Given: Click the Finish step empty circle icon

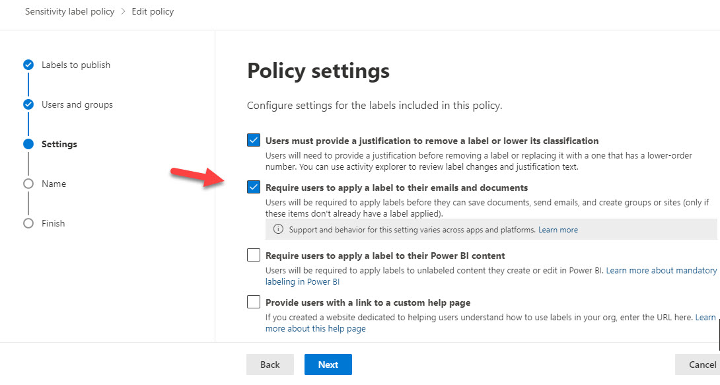Looking at the screenshot, I should (x=28, y=223).
